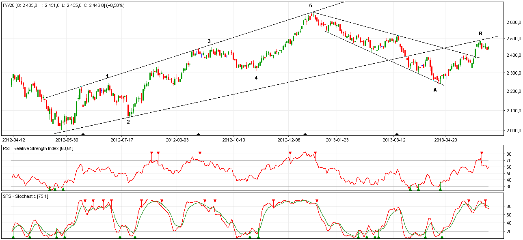The height and width of the screenshot is (240, 523).
Task: Select wave label 5 at the price peak
Action: click(311, 6)
